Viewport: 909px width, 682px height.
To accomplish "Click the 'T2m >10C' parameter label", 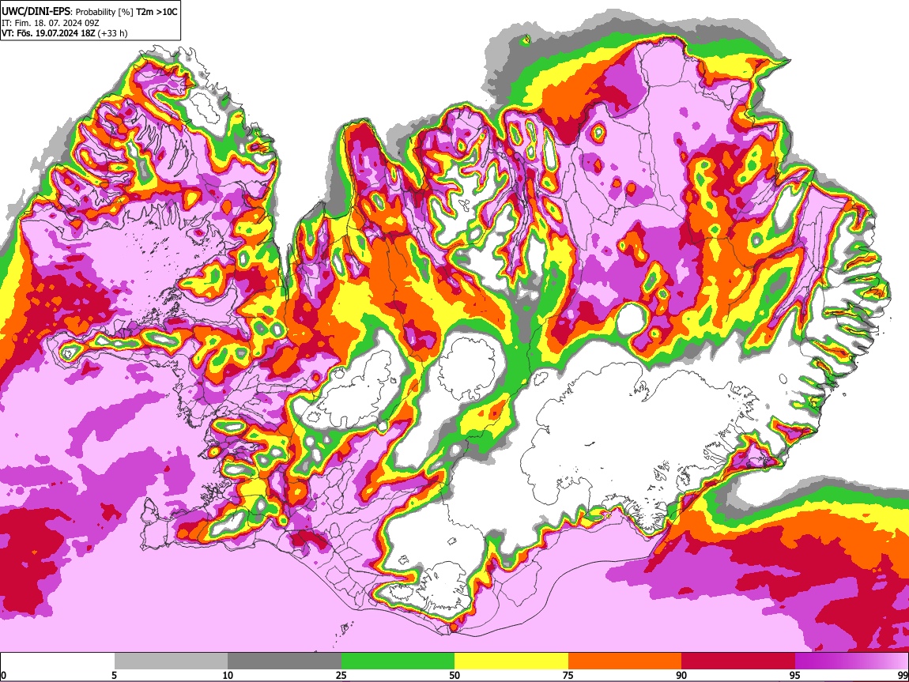I will [157, 11].
